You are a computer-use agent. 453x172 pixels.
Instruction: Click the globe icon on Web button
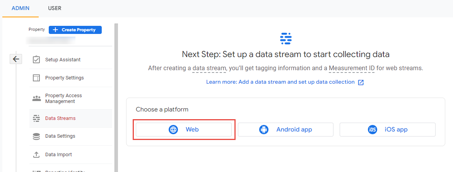pyautogui.click(x=173, y=130)
